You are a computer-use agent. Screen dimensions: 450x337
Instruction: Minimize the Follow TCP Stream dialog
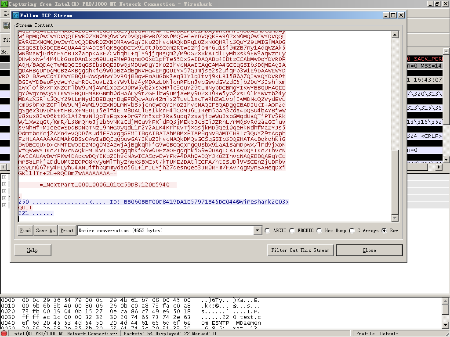click(x=386, y=15)
